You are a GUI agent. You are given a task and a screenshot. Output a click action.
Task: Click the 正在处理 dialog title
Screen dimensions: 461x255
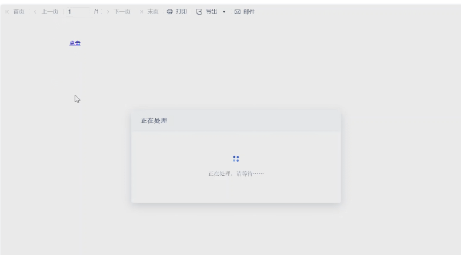tap(154, 121)
